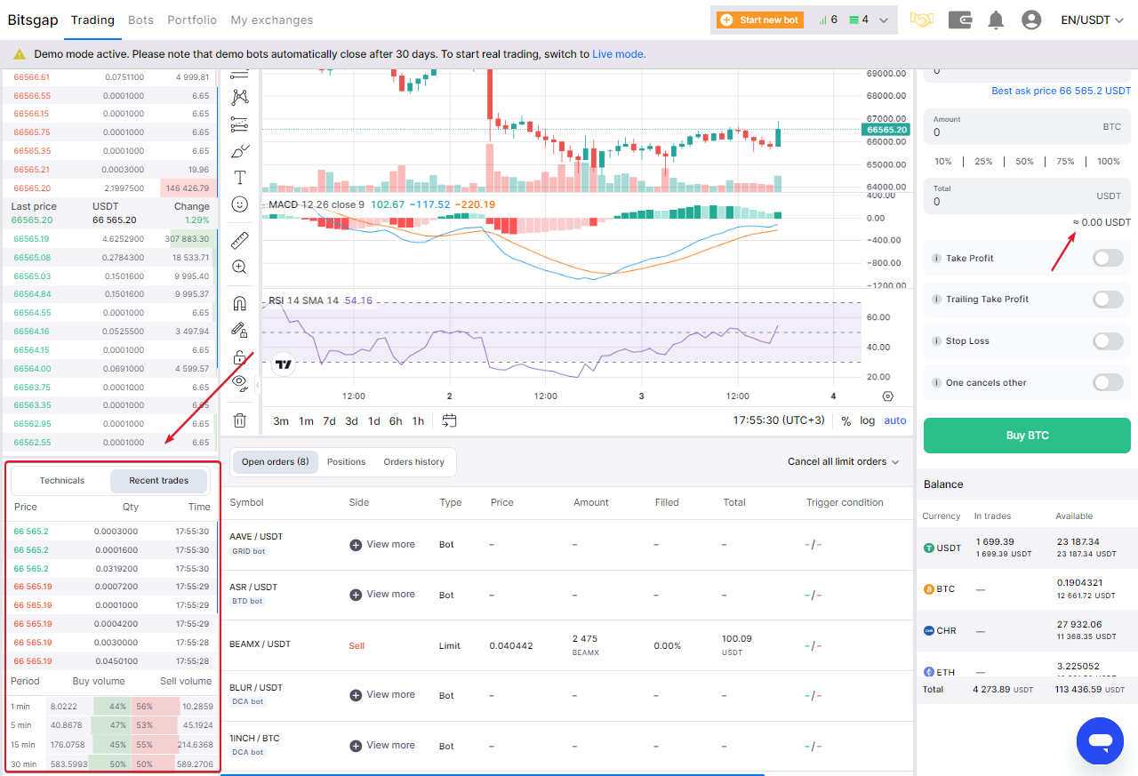
Task: Select the ruler measure tool
Action: [239, 240]
